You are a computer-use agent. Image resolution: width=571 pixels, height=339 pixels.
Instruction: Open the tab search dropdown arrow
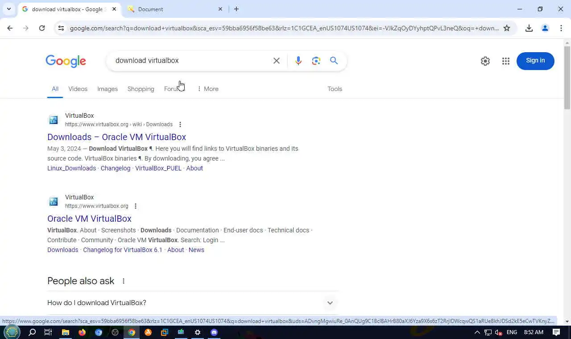8,9
